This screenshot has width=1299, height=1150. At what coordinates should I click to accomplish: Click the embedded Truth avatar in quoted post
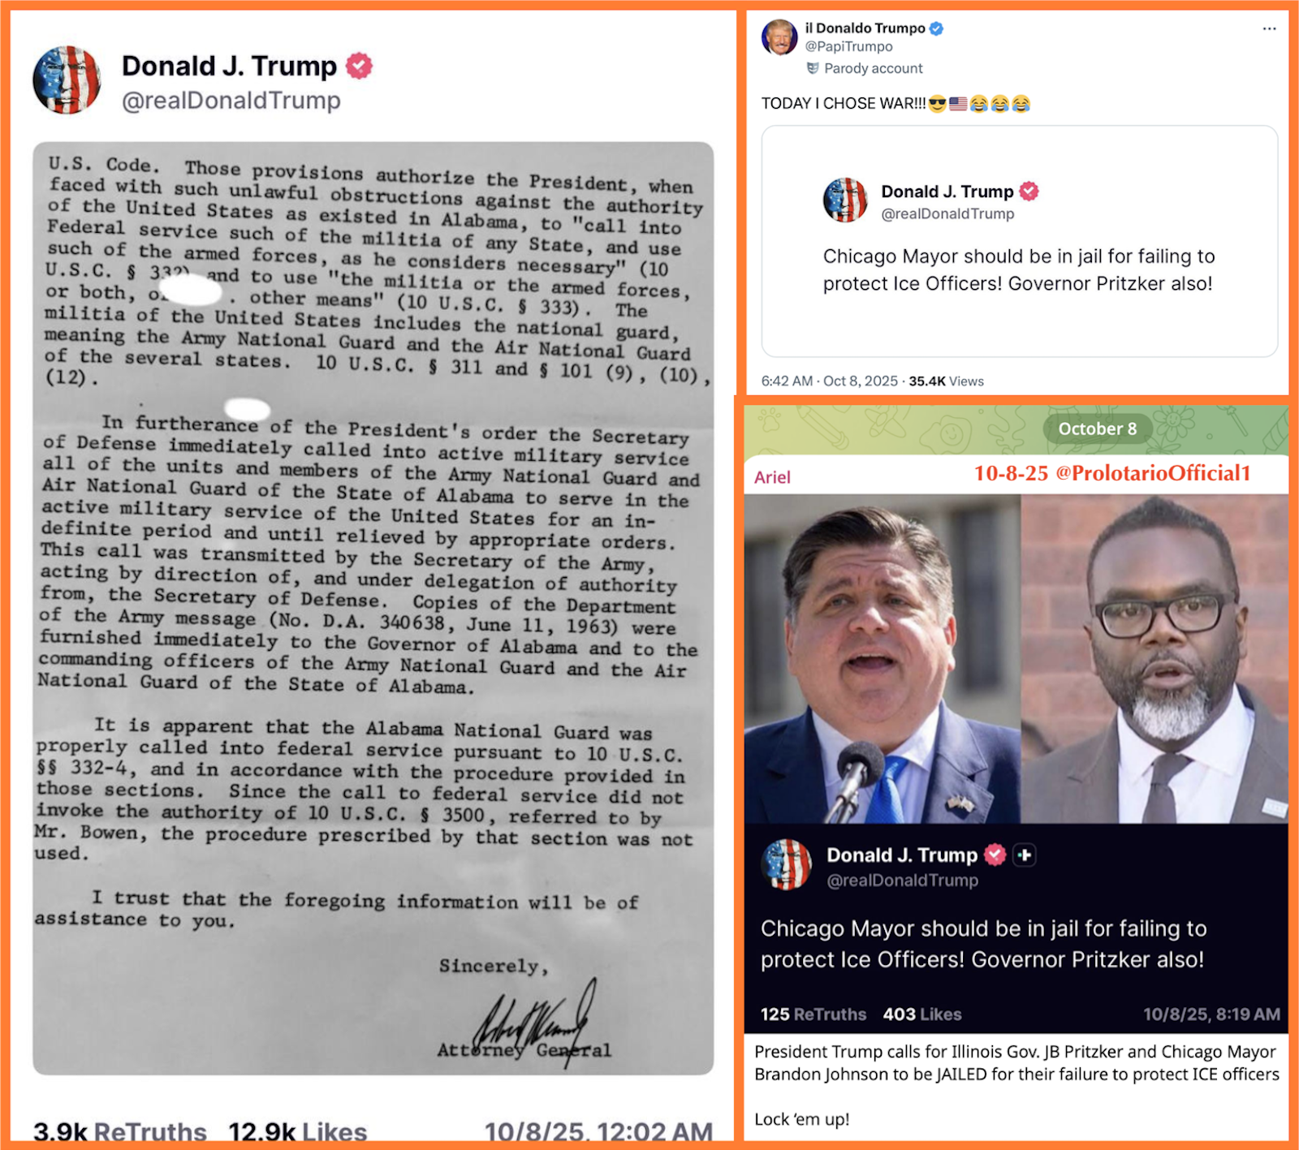click(x=845, y=200)
